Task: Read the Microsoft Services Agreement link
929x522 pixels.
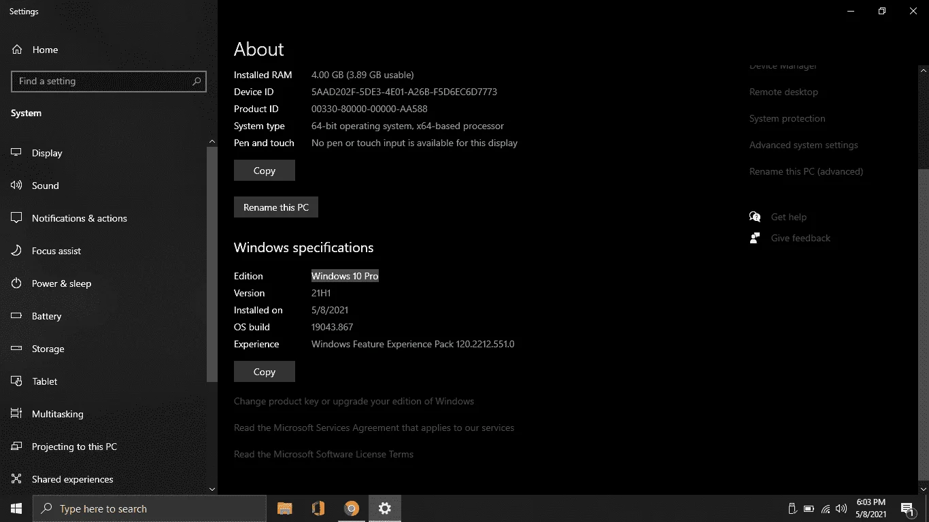Action: [x=374, y=428]
